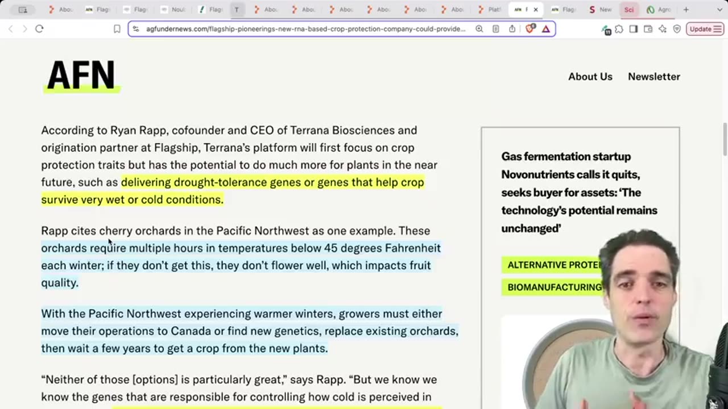The height and width of the screenshot is (409, 728).
Task: Open the tab overview panel icon
Action: coord(23,10)
